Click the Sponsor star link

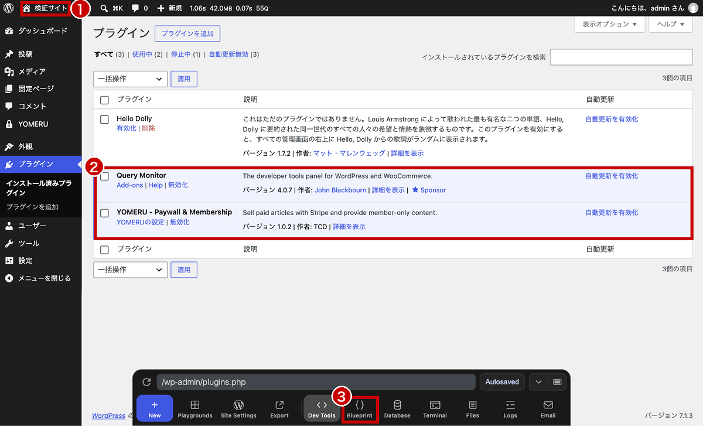point(429,190)
